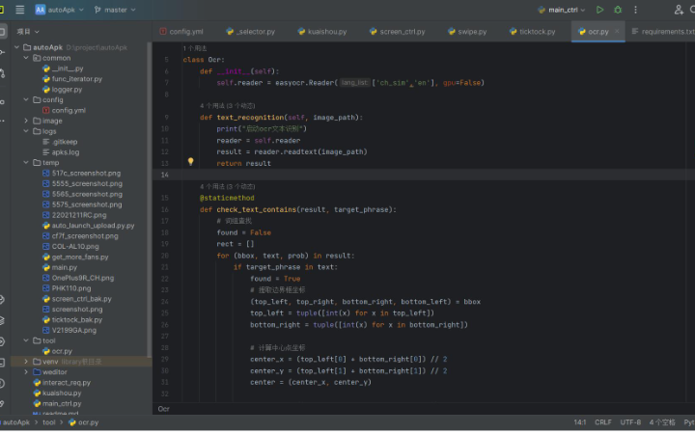695x434 pixels.
Task: Open the main_ctrl run configuration dropdown
Action: [x=561, y=10]
